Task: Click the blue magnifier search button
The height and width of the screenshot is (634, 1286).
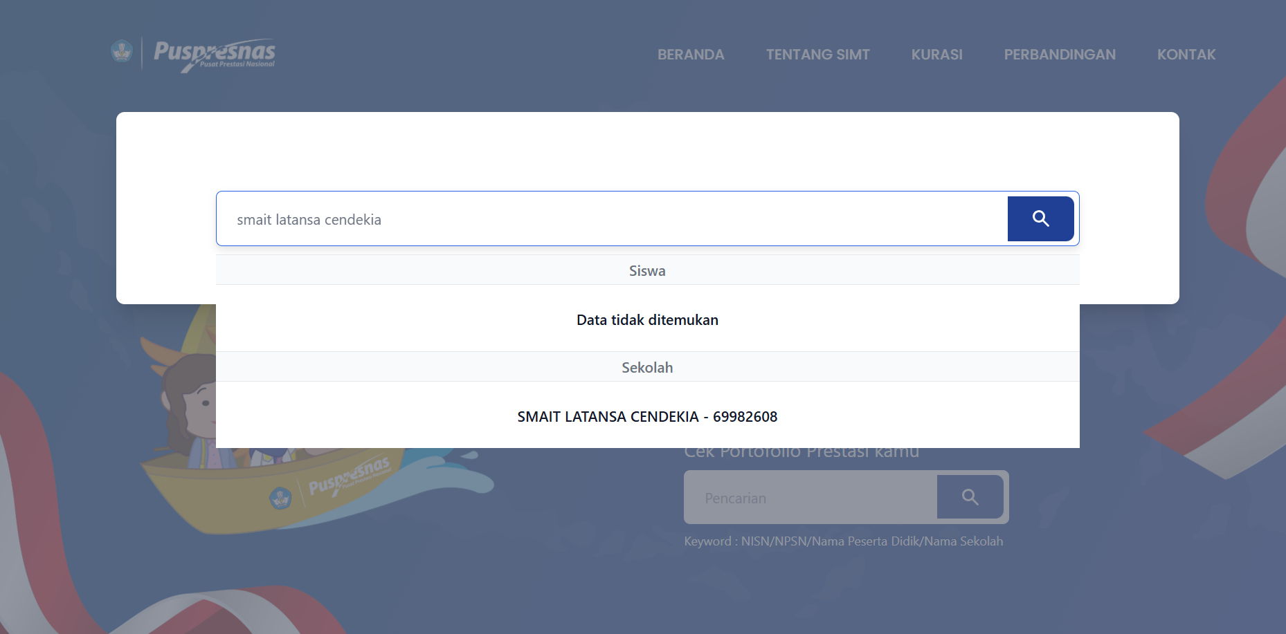Action: 1040,218
